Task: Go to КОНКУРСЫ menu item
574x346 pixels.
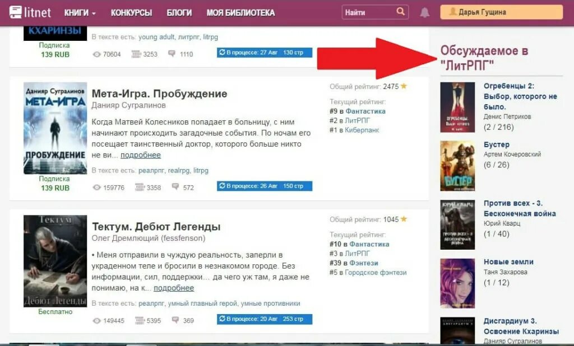Action: tap(131, 13)
